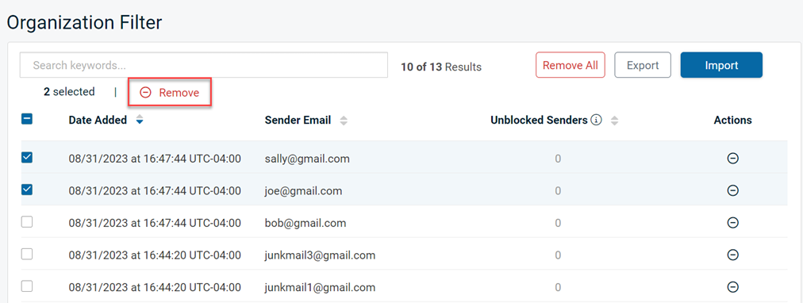Click remove icon for bob@gmail.com row
This screenshot has width=803, height=303.
pos(733,223)
